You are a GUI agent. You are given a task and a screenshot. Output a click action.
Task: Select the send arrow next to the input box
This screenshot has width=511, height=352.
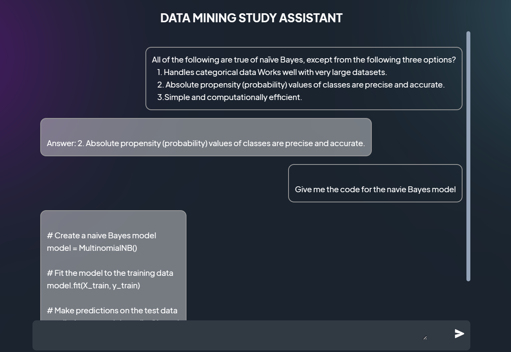(459, 334)
